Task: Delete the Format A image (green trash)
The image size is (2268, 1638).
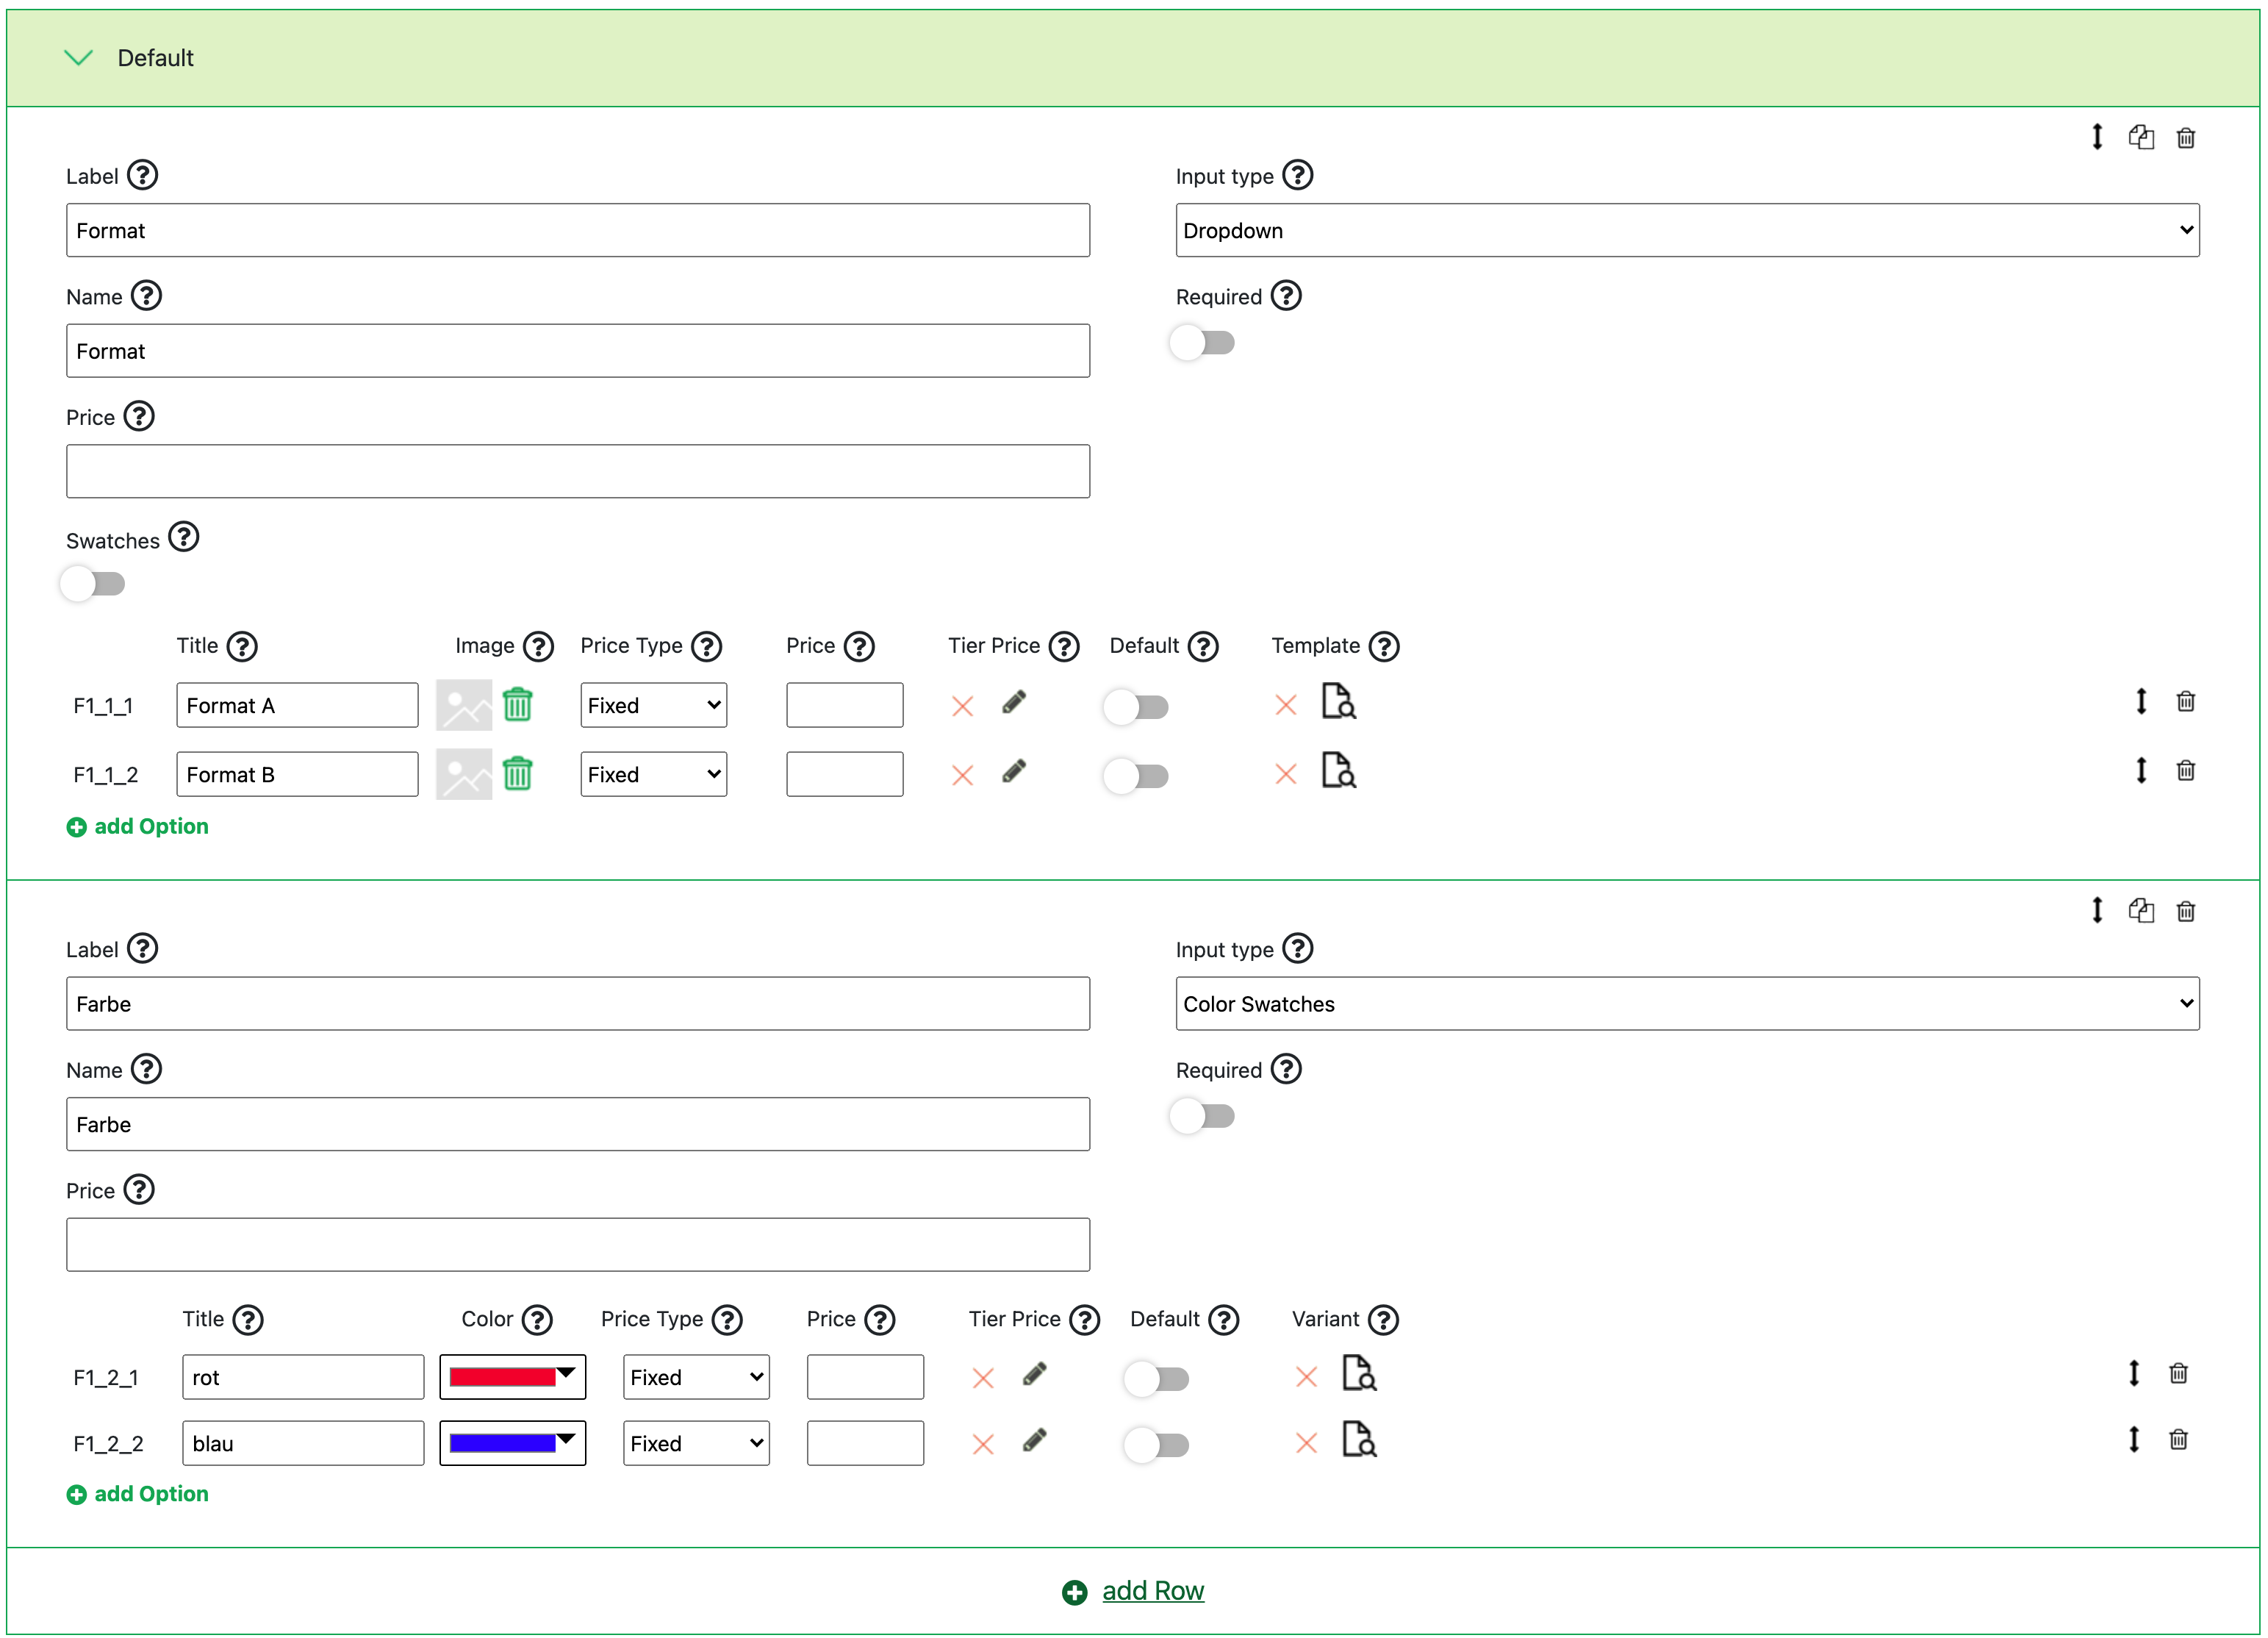Action: 517,704
